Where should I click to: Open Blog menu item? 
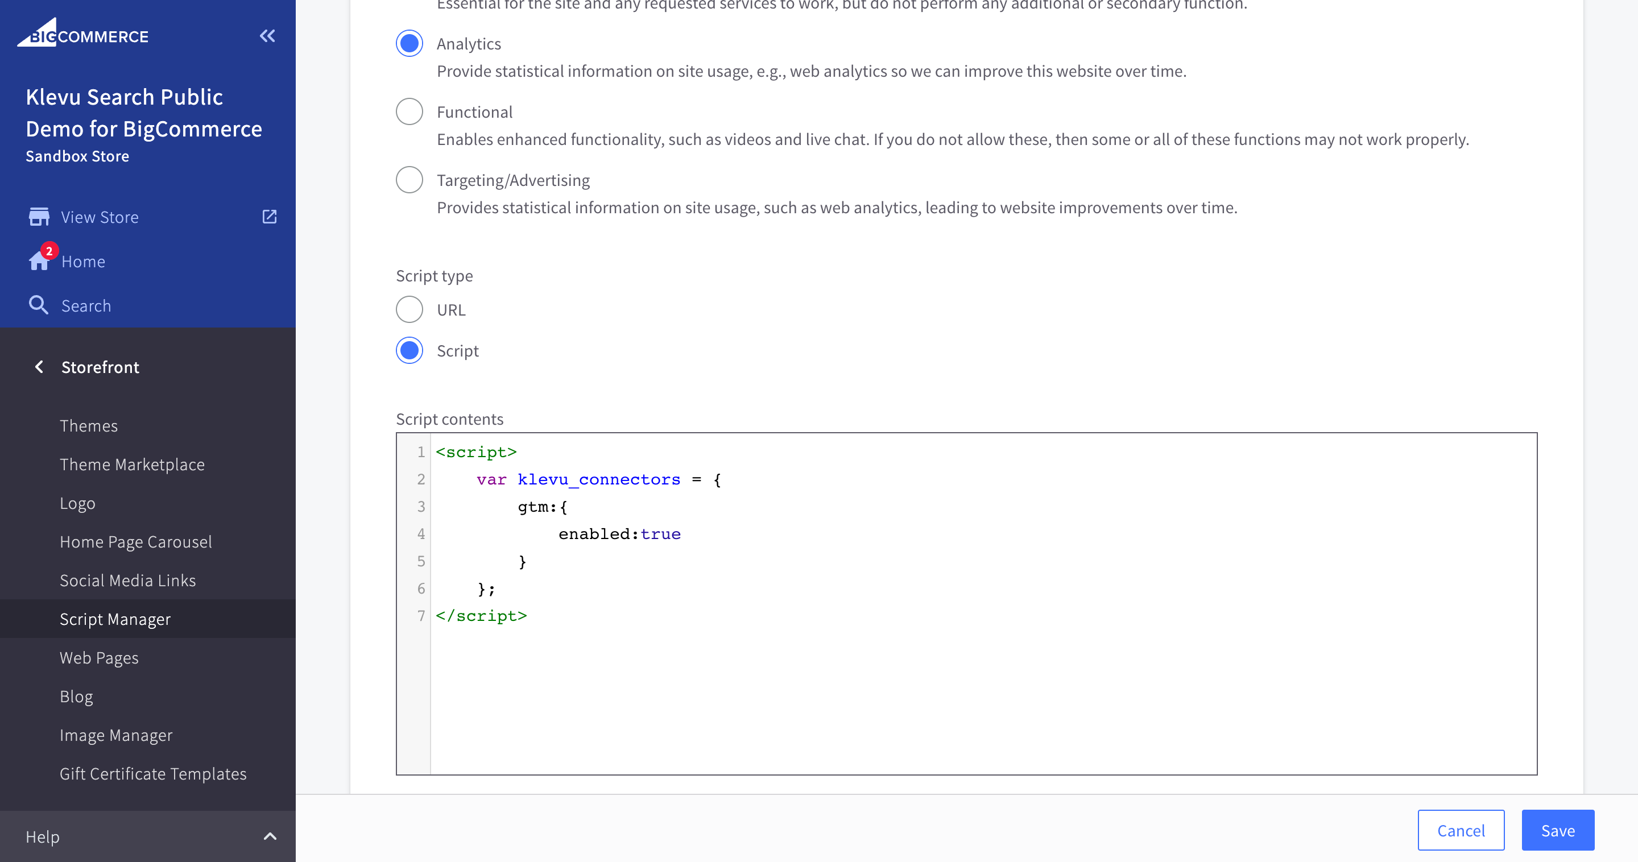tap(76, 696)
